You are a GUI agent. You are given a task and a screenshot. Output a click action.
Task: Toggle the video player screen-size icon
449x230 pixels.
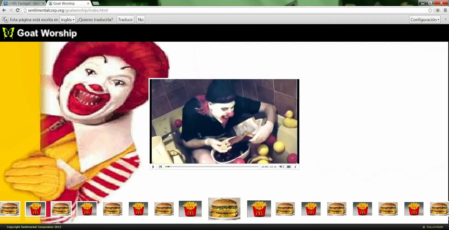coord(288,167)
